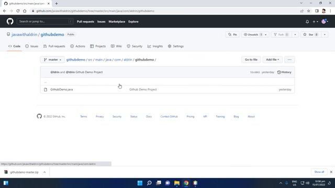This screenshot has width=335, height=188.
Task: Click aldrin in breadcrumb path
Action: (x=128, y=60)
